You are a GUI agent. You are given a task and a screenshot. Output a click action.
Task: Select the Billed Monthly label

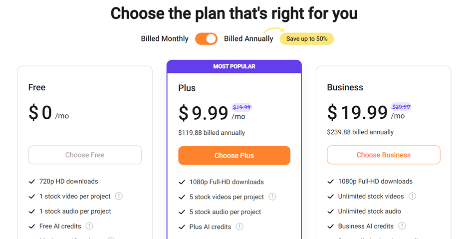pos(165,39)
